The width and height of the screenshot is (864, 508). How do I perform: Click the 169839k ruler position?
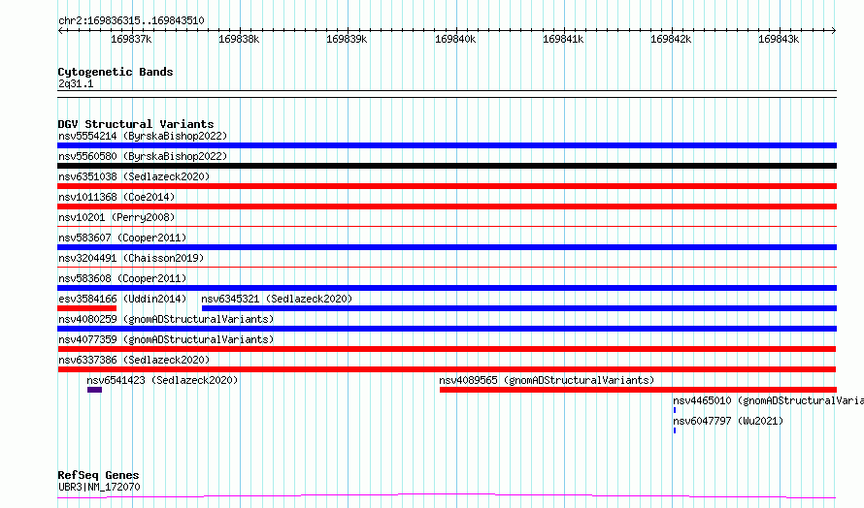click(347, 39)
